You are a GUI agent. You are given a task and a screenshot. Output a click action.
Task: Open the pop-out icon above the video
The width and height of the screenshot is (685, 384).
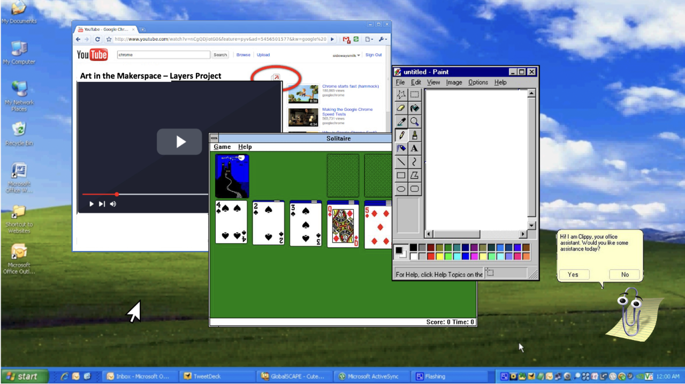coord(276,78)
